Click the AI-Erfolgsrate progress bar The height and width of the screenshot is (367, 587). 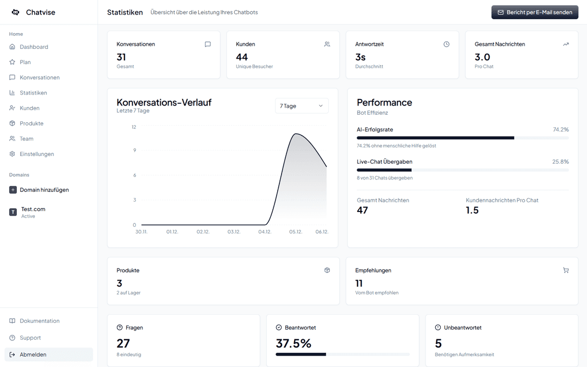point(463,138)
